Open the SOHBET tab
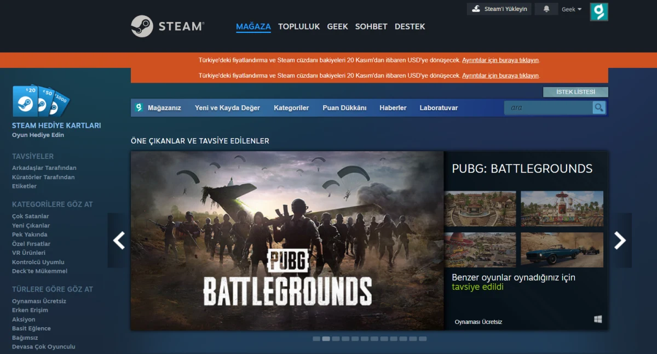The height and width of the screenshot is (354, 657). [371, 26]
